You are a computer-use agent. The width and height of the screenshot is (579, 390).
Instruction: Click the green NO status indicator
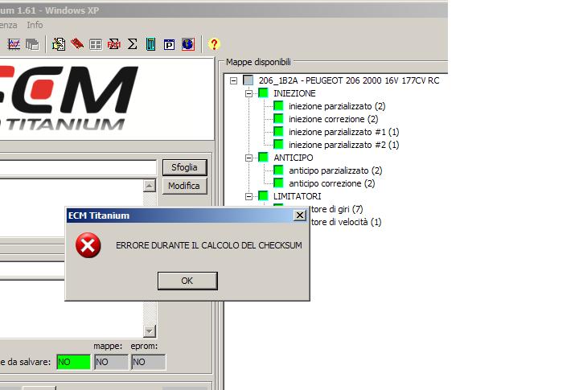(x=73, y=362)
